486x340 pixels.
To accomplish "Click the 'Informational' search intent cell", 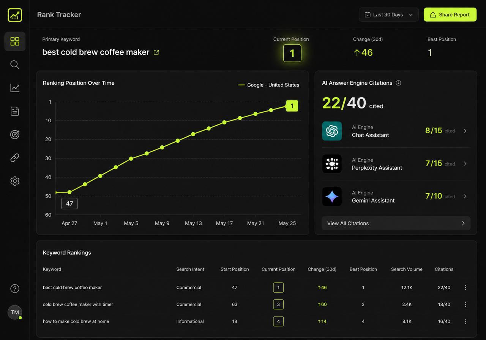I will pos(190,321).
